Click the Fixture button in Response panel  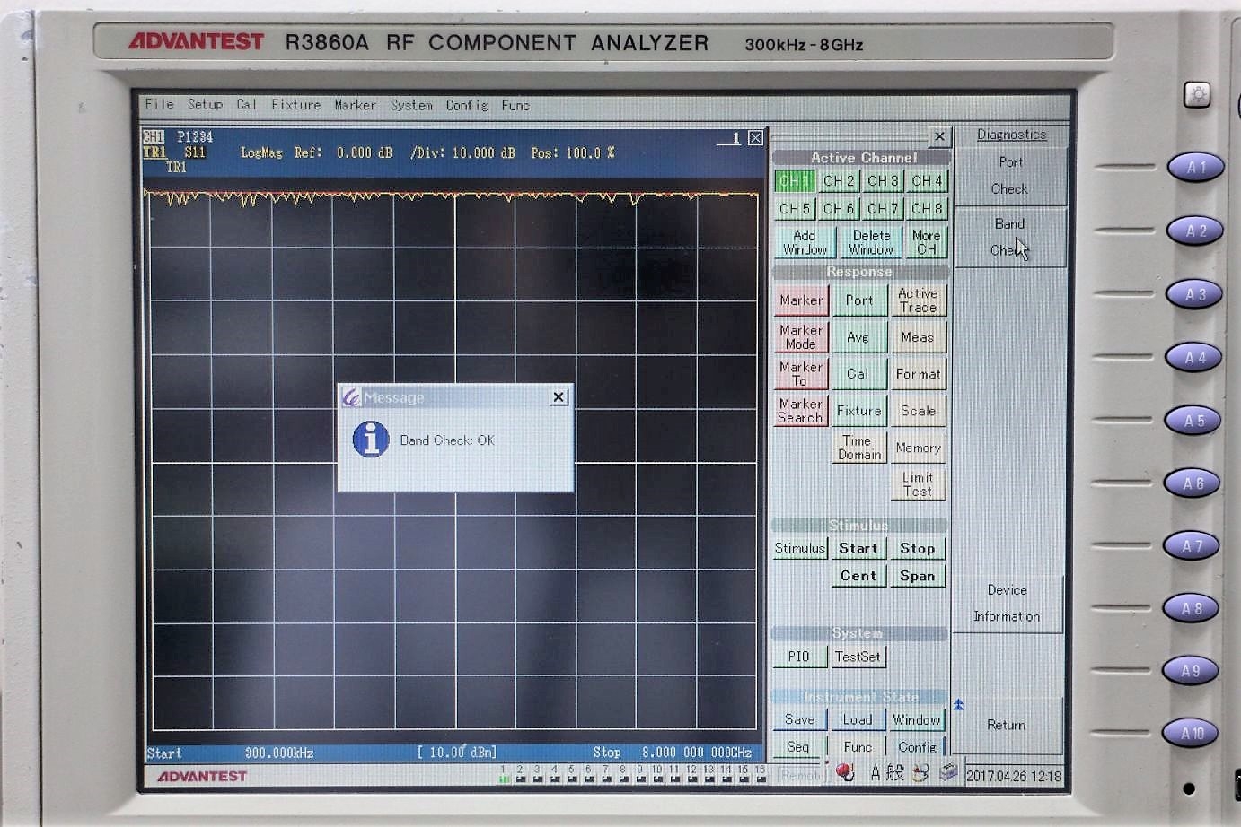coord(859,411)
